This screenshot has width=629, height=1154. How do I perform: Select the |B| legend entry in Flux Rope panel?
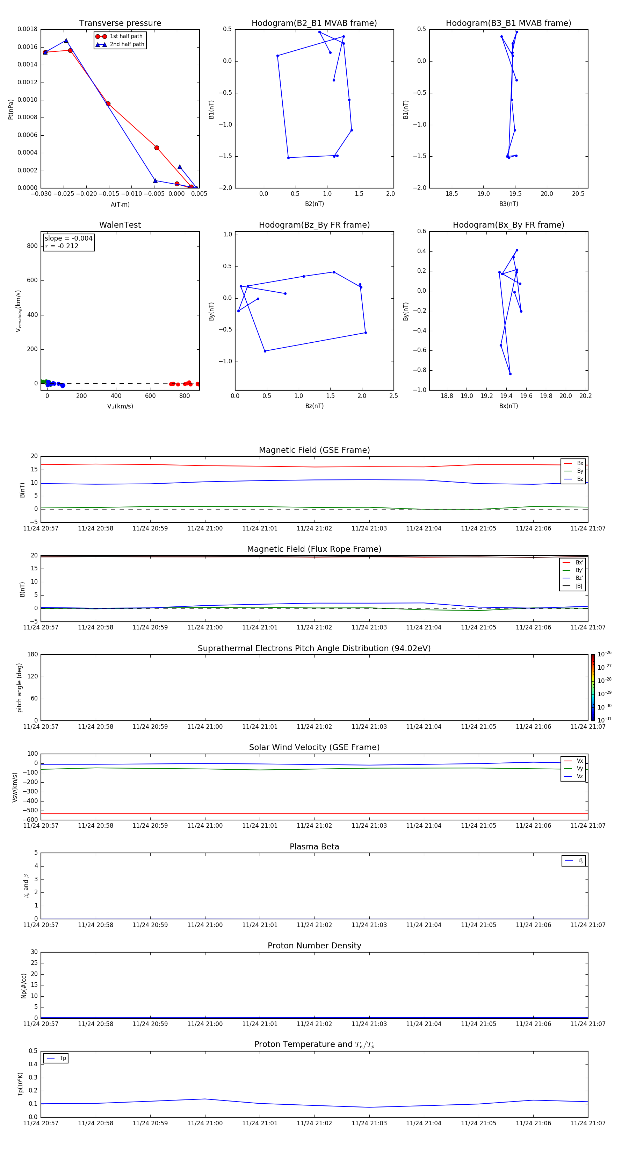tap(573, 586)
